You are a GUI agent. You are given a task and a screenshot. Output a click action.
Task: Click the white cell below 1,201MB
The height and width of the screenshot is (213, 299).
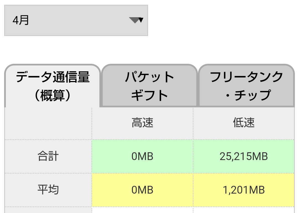(244, 210)
